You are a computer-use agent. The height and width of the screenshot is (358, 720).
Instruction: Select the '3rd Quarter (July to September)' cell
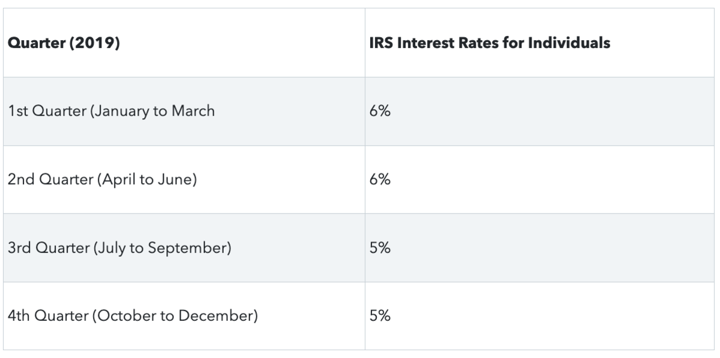click(119, 247)
